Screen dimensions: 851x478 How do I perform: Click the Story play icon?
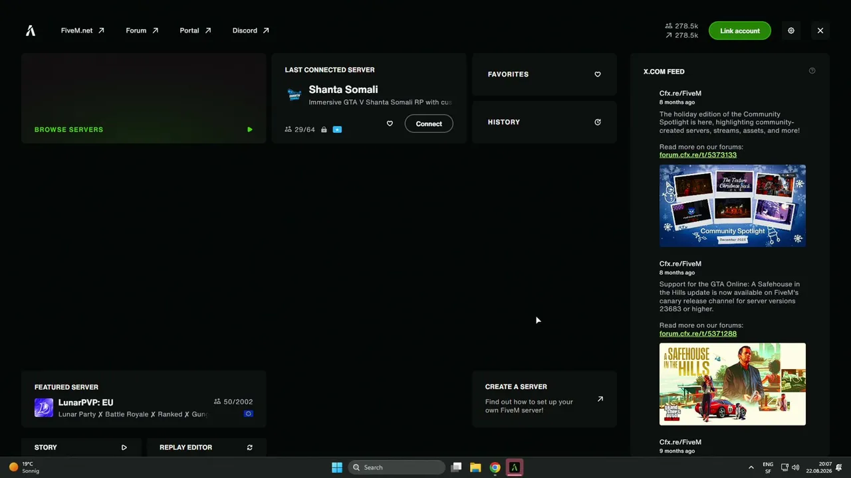(124, 447)
